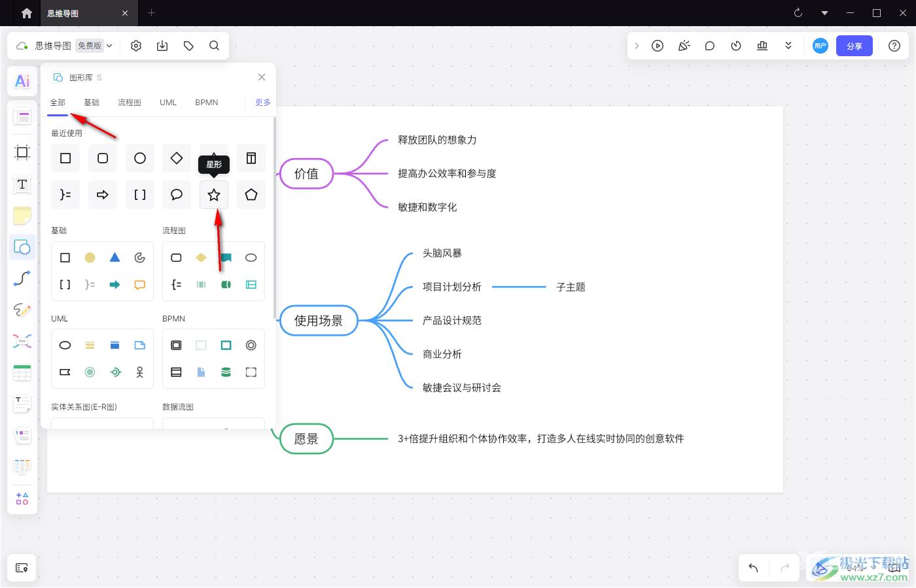Open search with magnifier icon
This screenshot has width=916, height=588.
[215, 46]
